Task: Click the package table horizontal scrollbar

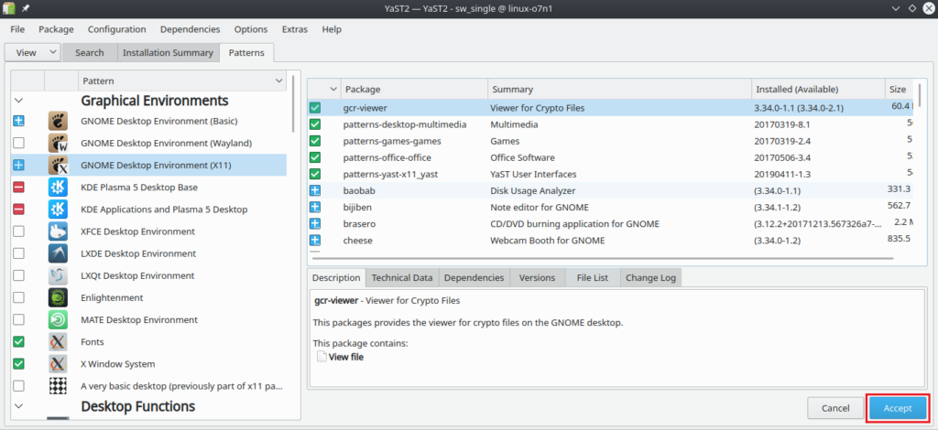Action: click(602, 259)
